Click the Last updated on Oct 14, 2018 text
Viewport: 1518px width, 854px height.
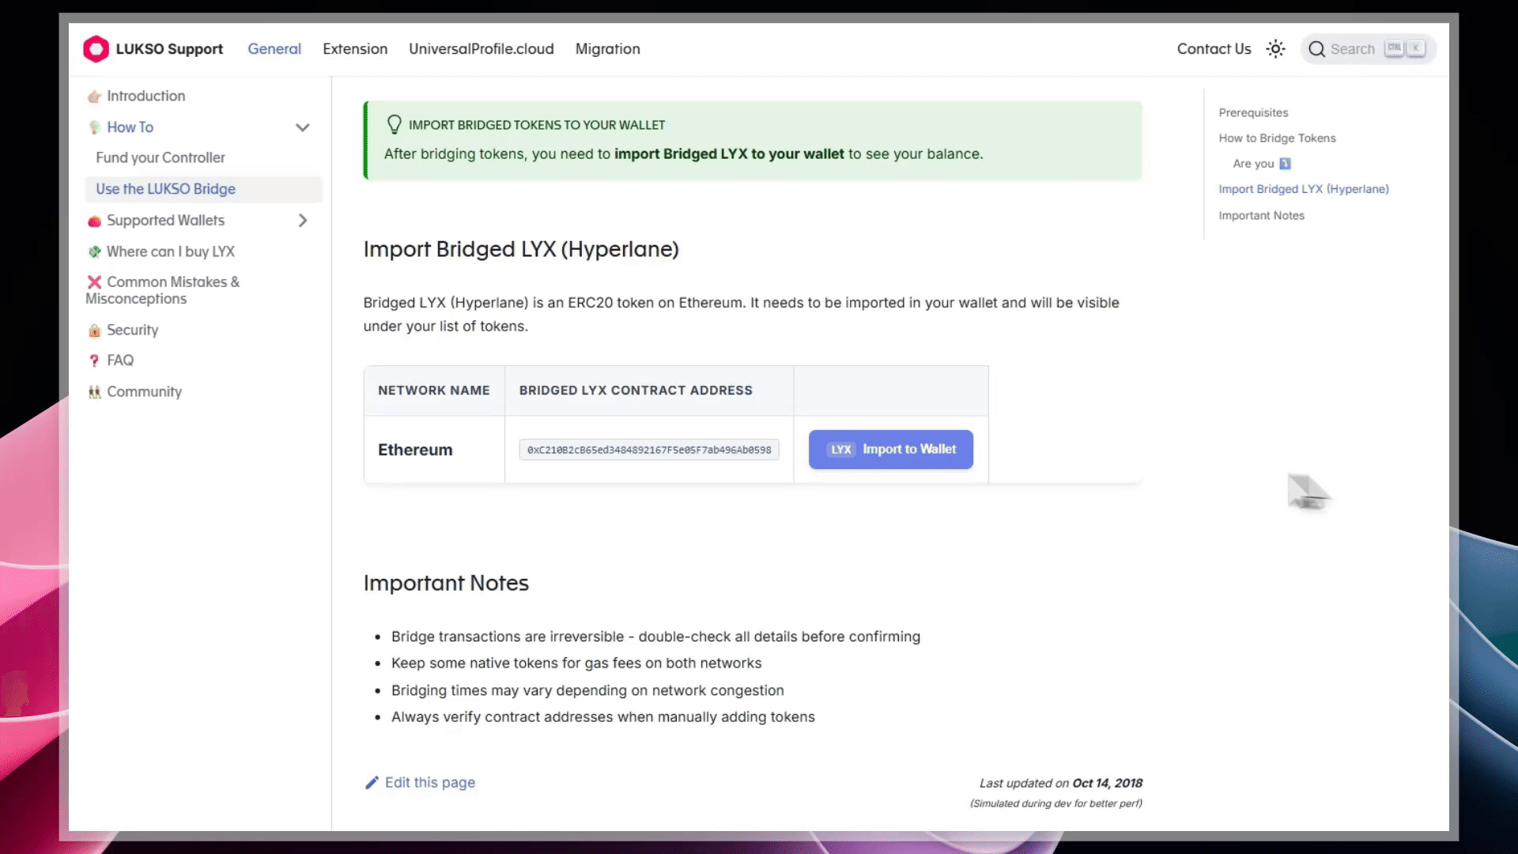click(1060, 784)
